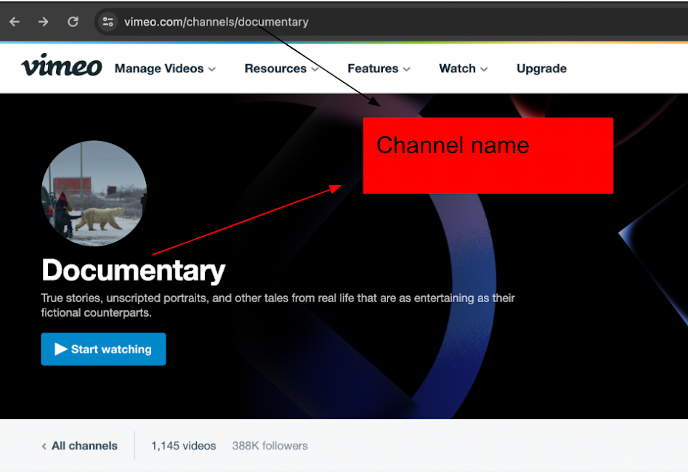The width and height of the screenshot is (688, 472).
Task: Open the Watch menu
Action: [x=463, y=68]
